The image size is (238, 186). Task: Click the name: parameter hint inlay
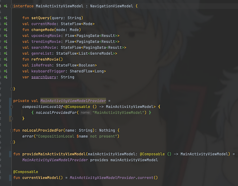(85, 112)
